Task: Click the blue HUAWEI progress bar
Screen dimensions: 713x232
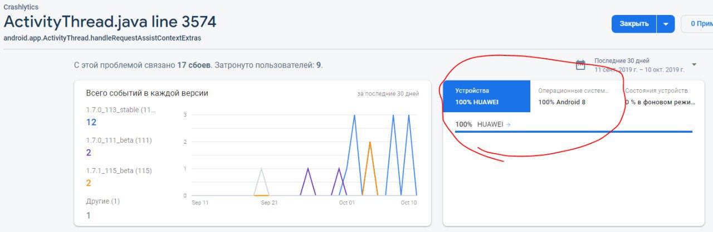Action: [574, 132]
